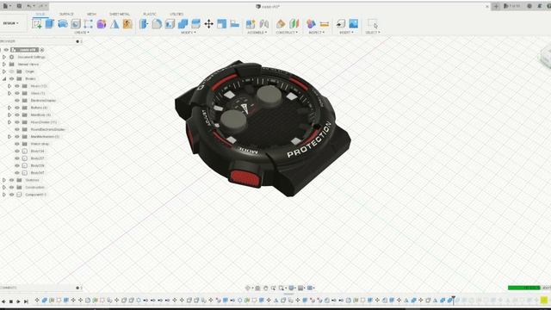Viewport: 551px width, 310px height.
Task: Open the Create Form purple icon
Action: 102,23
